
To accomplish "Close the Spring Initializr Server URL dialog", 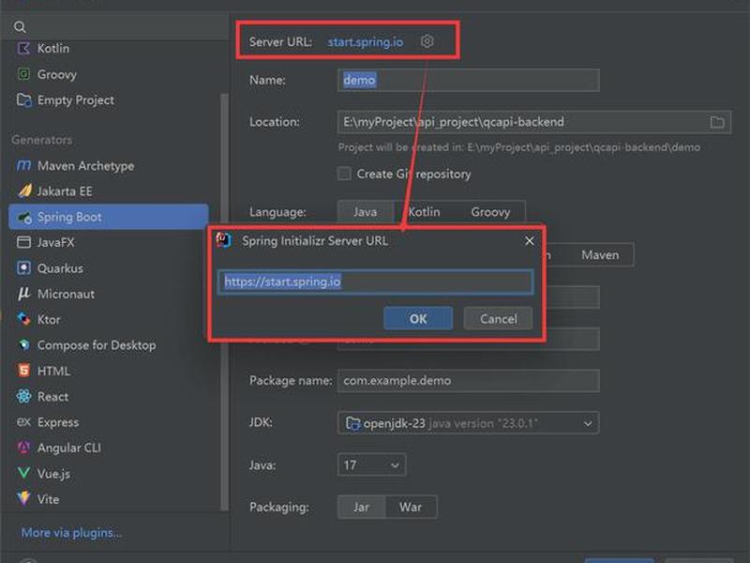I will point(529,241).
